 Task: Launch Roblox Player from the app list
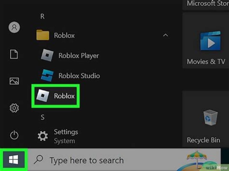tap(70, 55)
